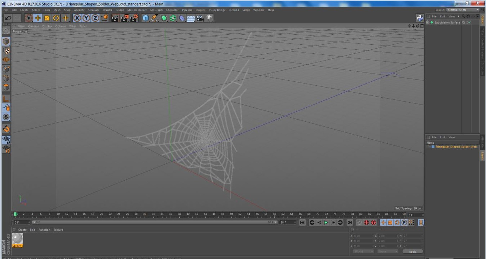Viewport: 486px width, 259px height.
Task: Toggle the X axis lock
Action: (77, 18)
